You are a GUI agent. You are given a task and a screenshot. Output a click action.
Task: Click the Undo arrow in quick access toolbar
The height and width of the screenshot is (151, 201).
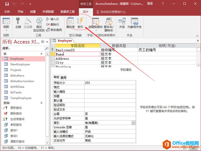[14, 4]
